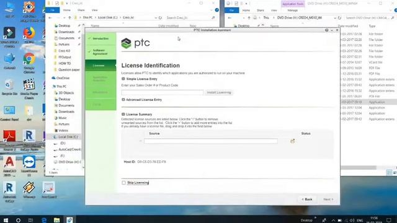Sort by Type column in DVD Drive window
The height and width of the screenshot is (223, 397).
pos(372,26)
